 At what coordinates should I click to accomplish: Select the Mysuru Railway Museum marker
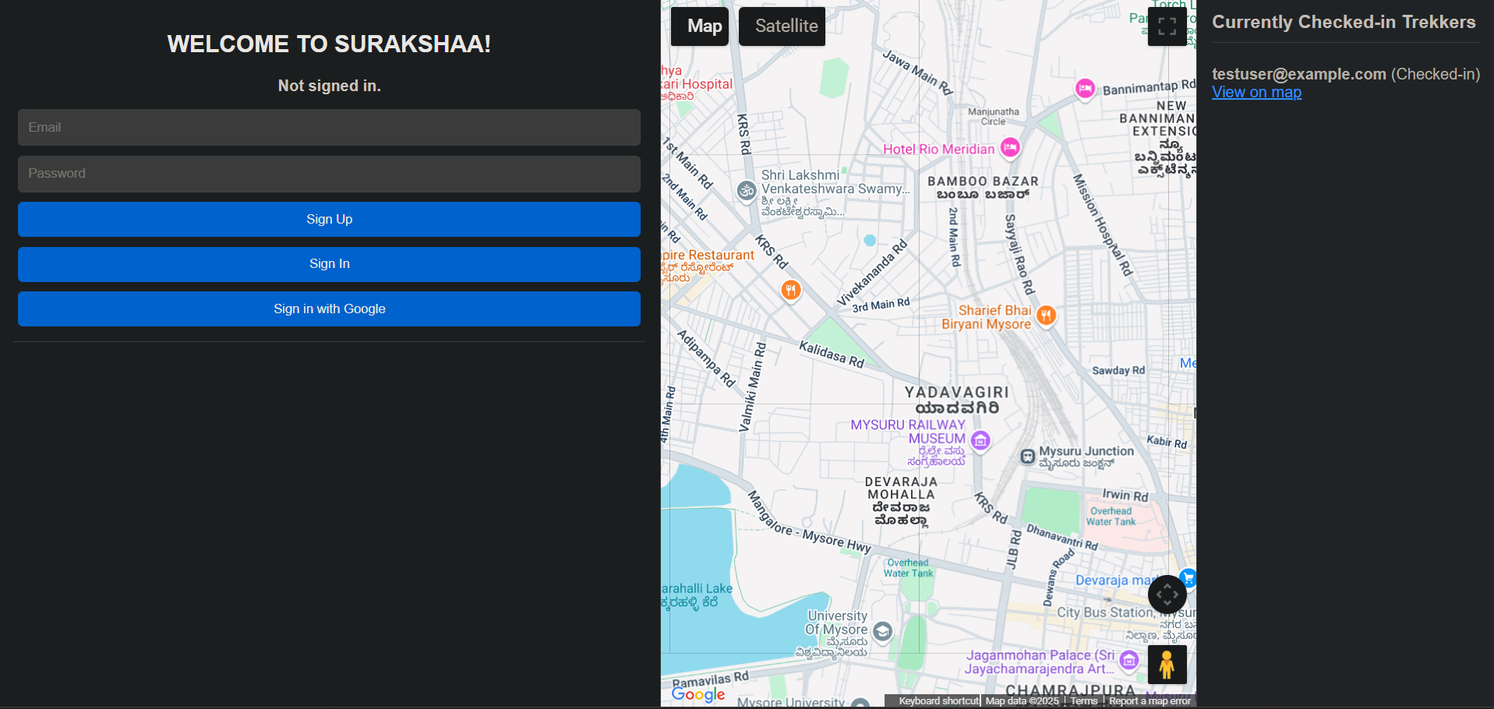click(x=980, y=441)
